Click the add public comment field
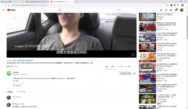 click(74, 97)
